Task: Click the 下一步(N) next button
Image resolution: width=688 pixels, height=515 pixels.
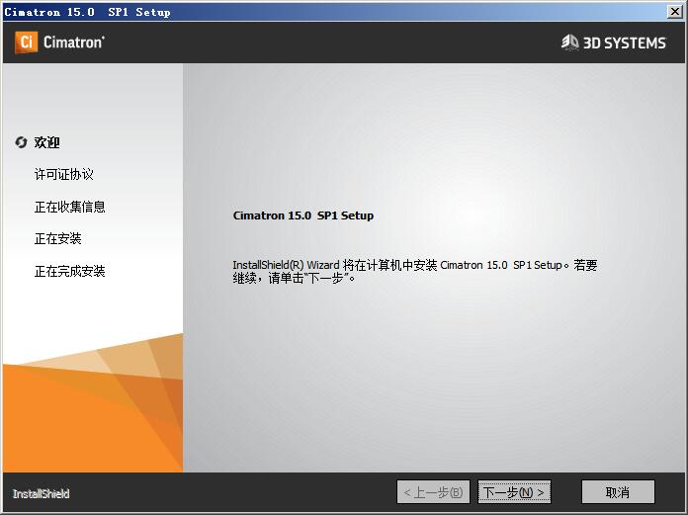Action: point(514,492)
